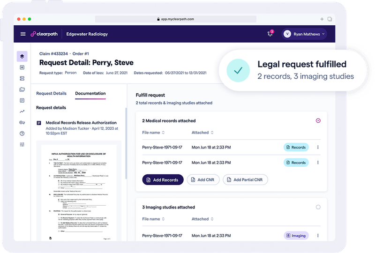The height and width of the screenshot is (253, 375).
Task: Open more options for imaging row
Action: [x=318, y=236]
